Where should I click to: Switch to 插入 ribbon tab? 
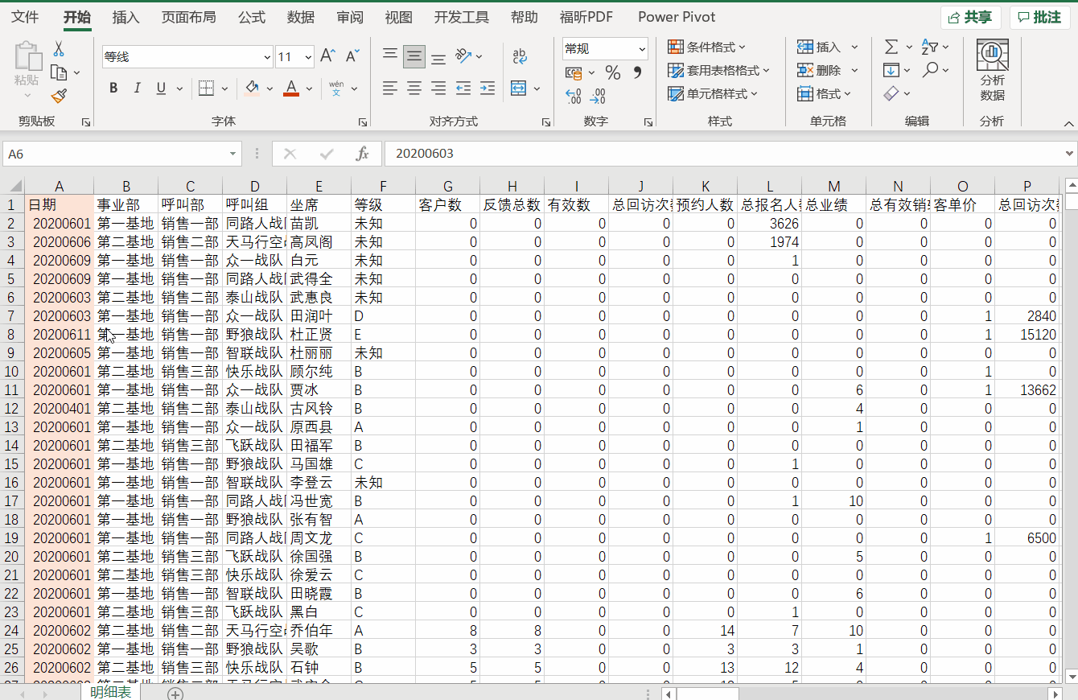tap(125, 17)
